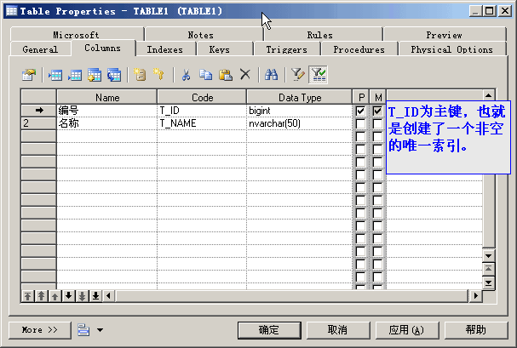Uncheck the P checkbox for T_ID
This screenshot has width=517, height=348.
coord(361,111)
